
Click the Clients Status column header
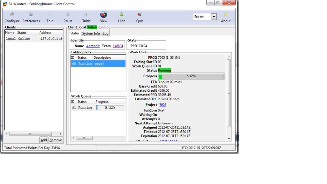pyautogui.click(x=22, y=33)
